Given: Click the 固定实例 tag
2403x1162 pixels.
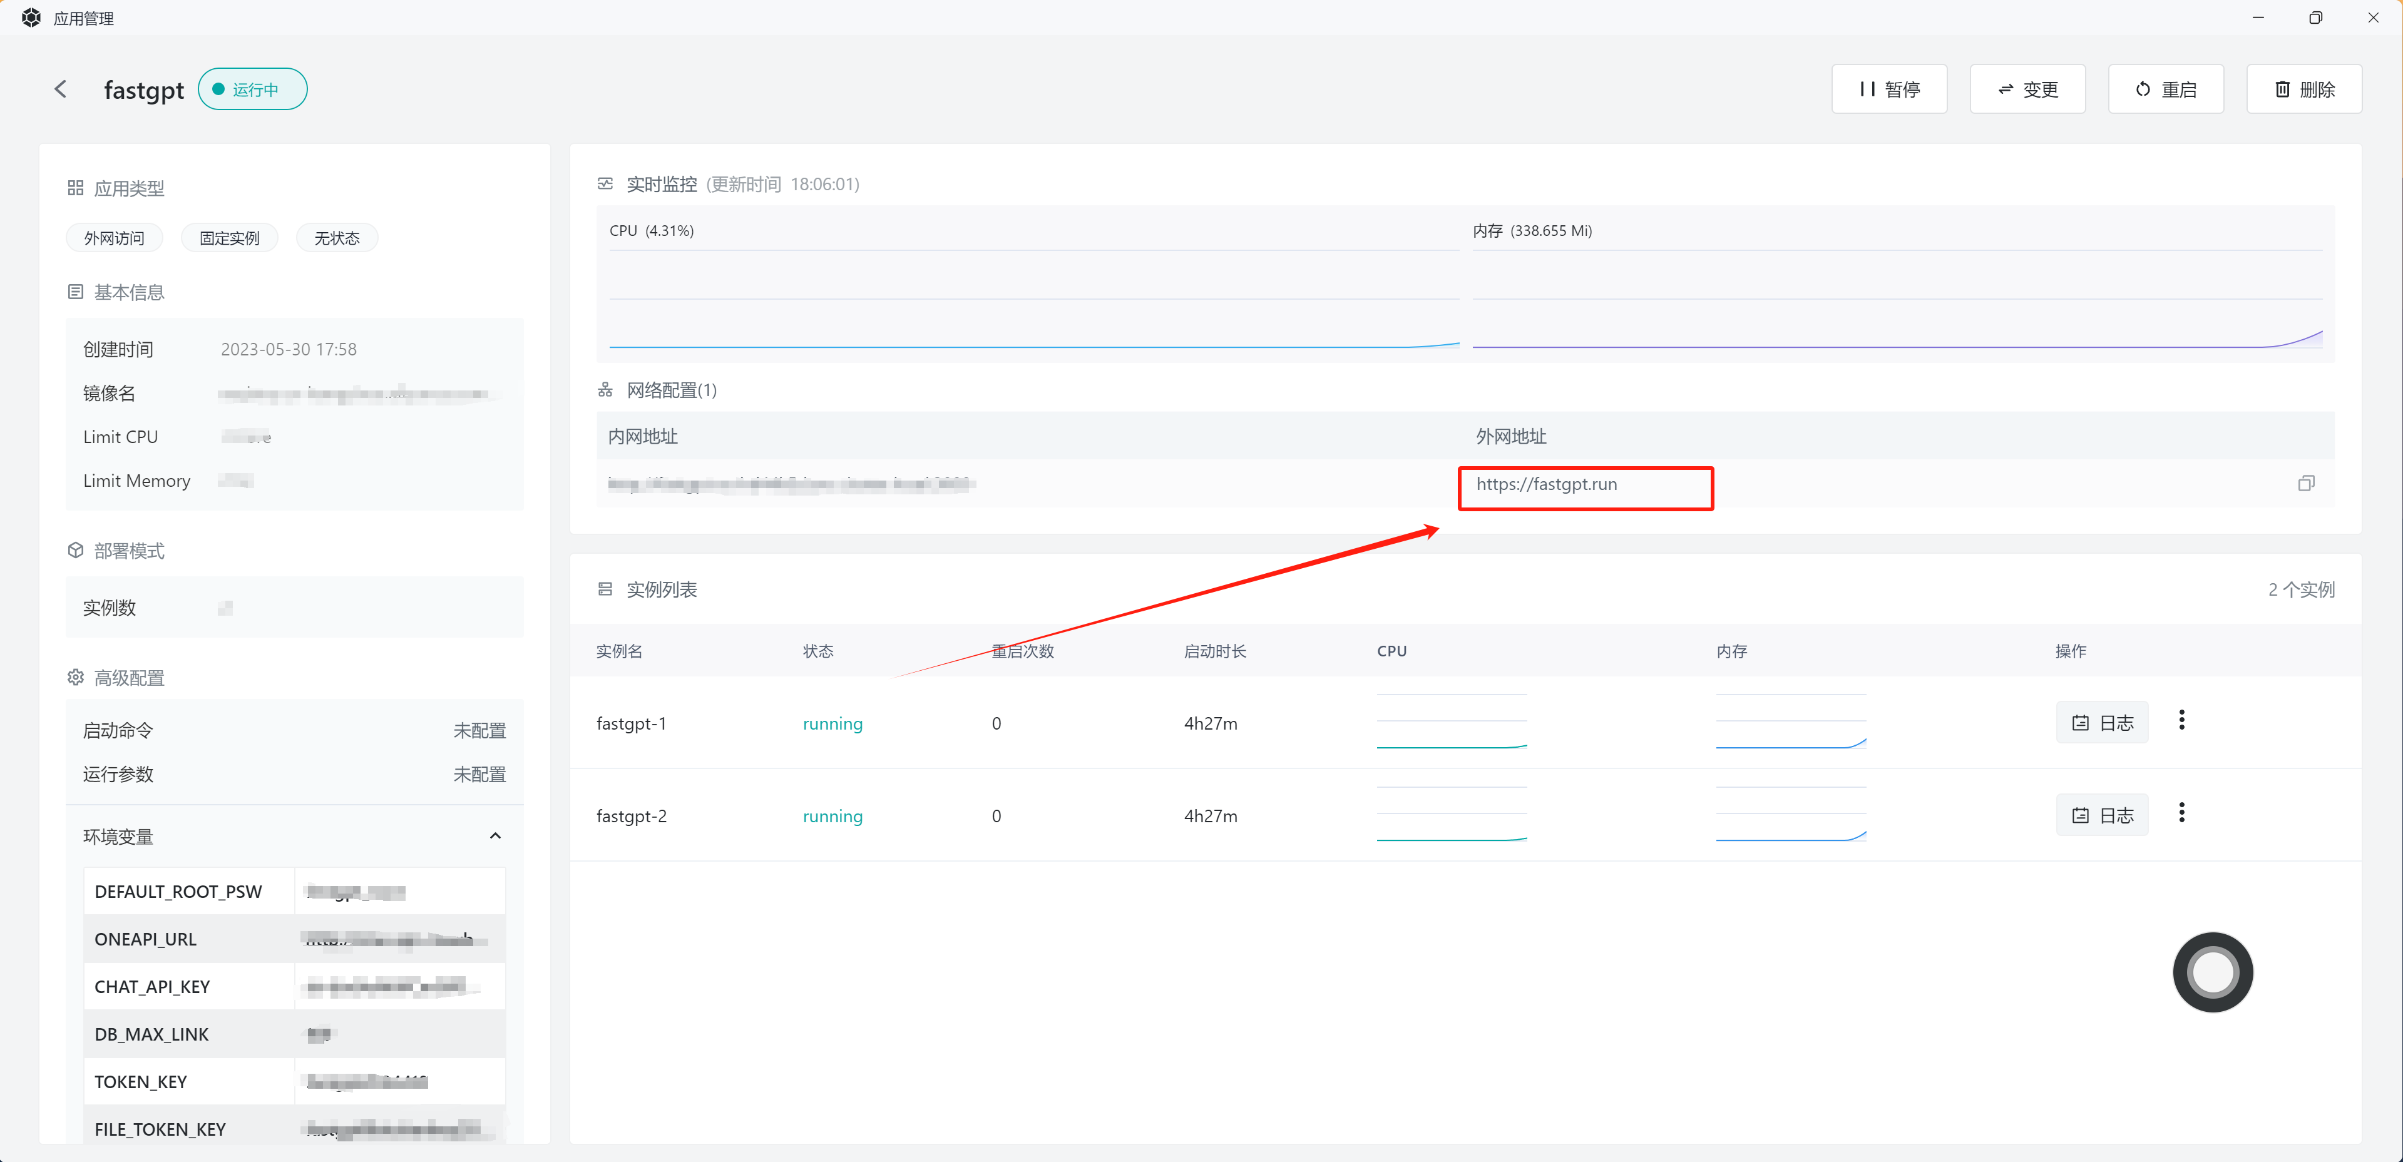Looking at the screenshot, I should click(230, 239).
